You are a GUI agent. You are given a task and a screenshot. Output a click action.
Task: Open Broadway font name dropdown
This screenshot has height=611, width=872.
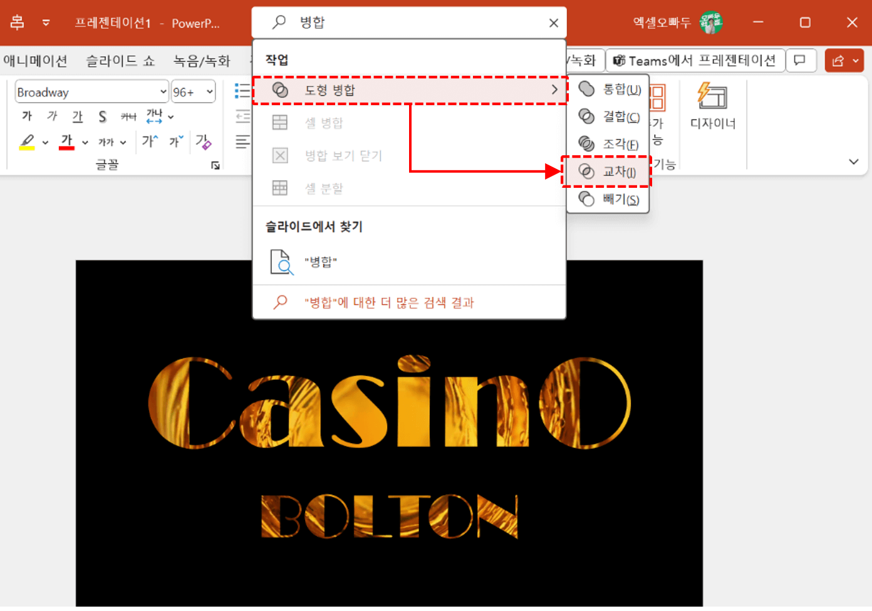click(x=163, y=92)
